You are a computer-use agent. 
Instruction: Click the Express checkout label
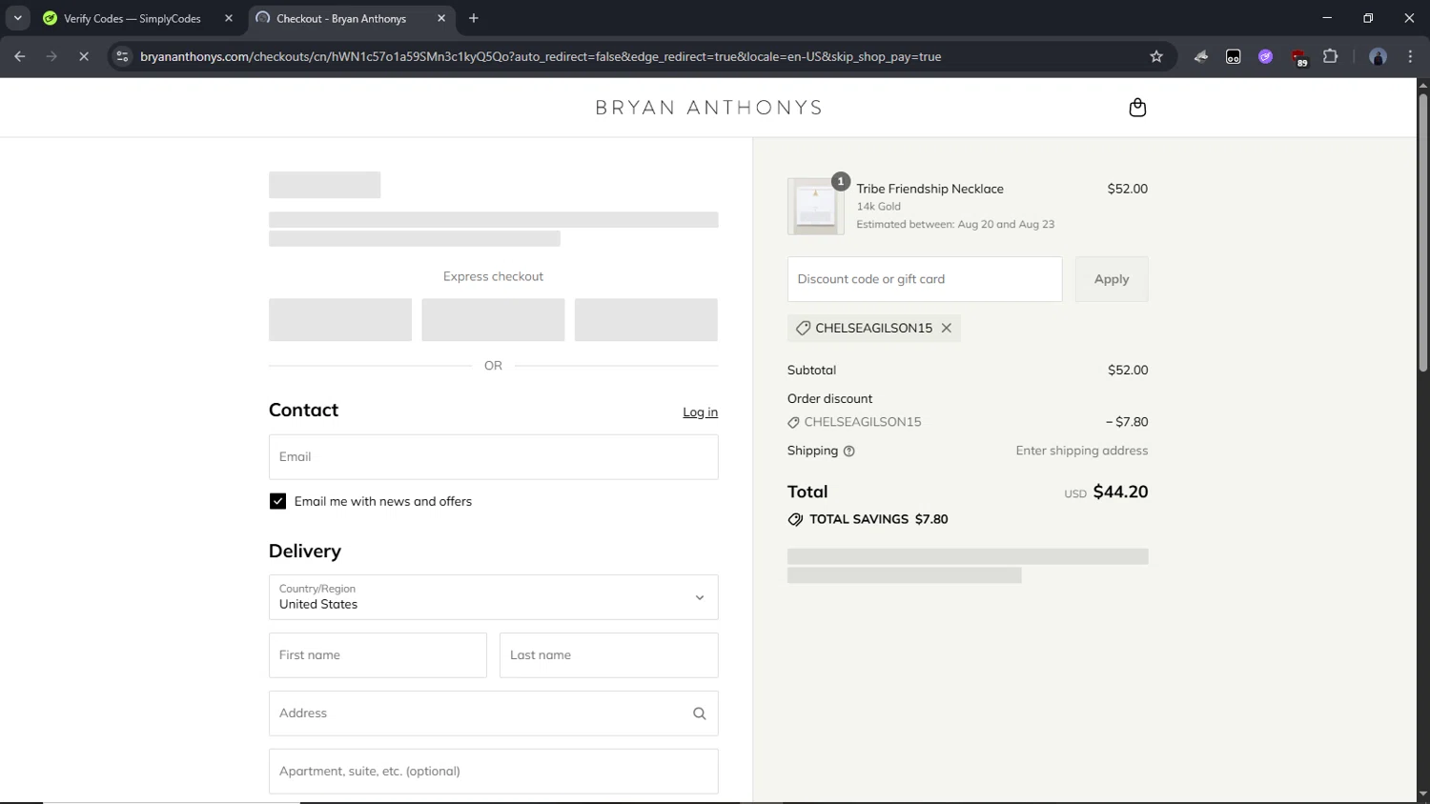493,276
